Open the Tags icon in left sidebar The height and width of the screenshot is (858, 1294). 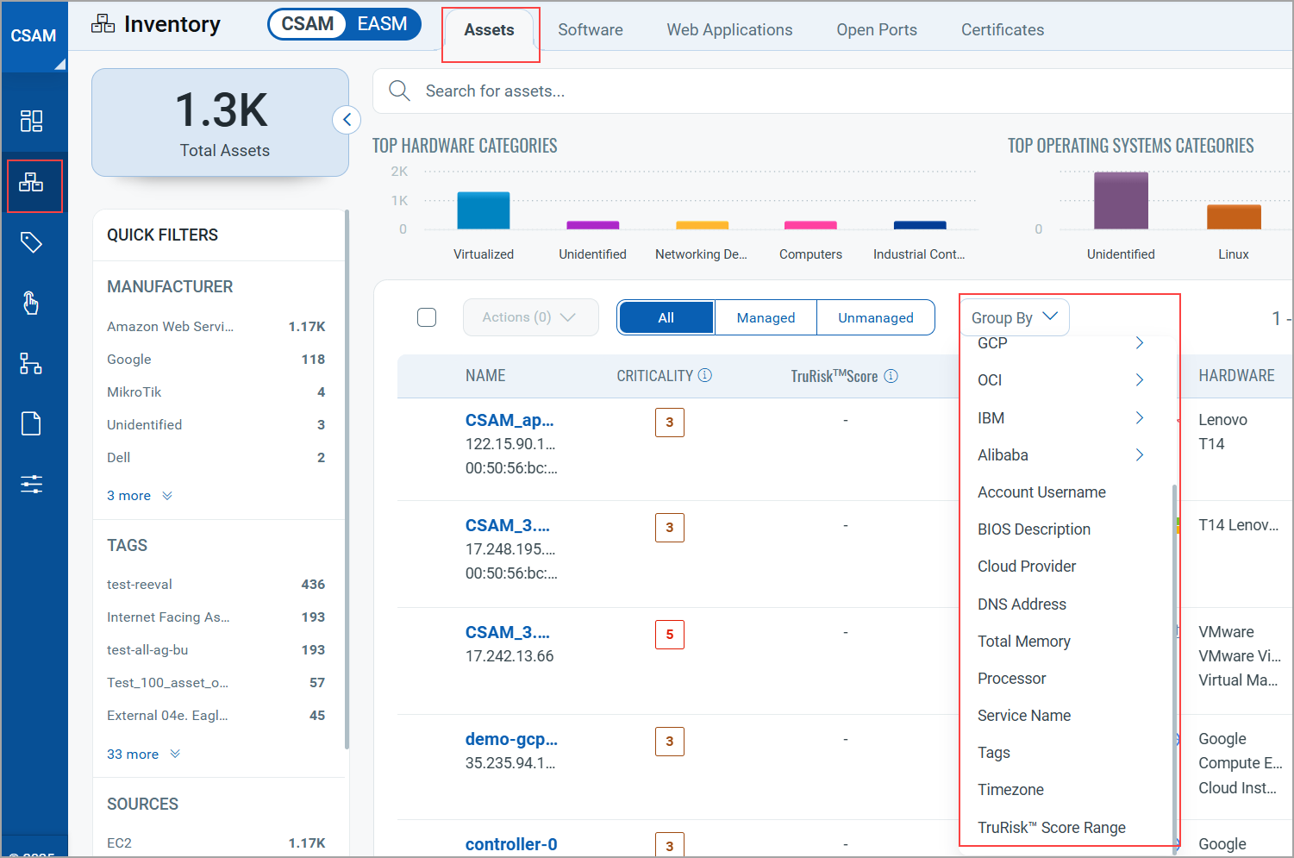click(x=32, y=242)
